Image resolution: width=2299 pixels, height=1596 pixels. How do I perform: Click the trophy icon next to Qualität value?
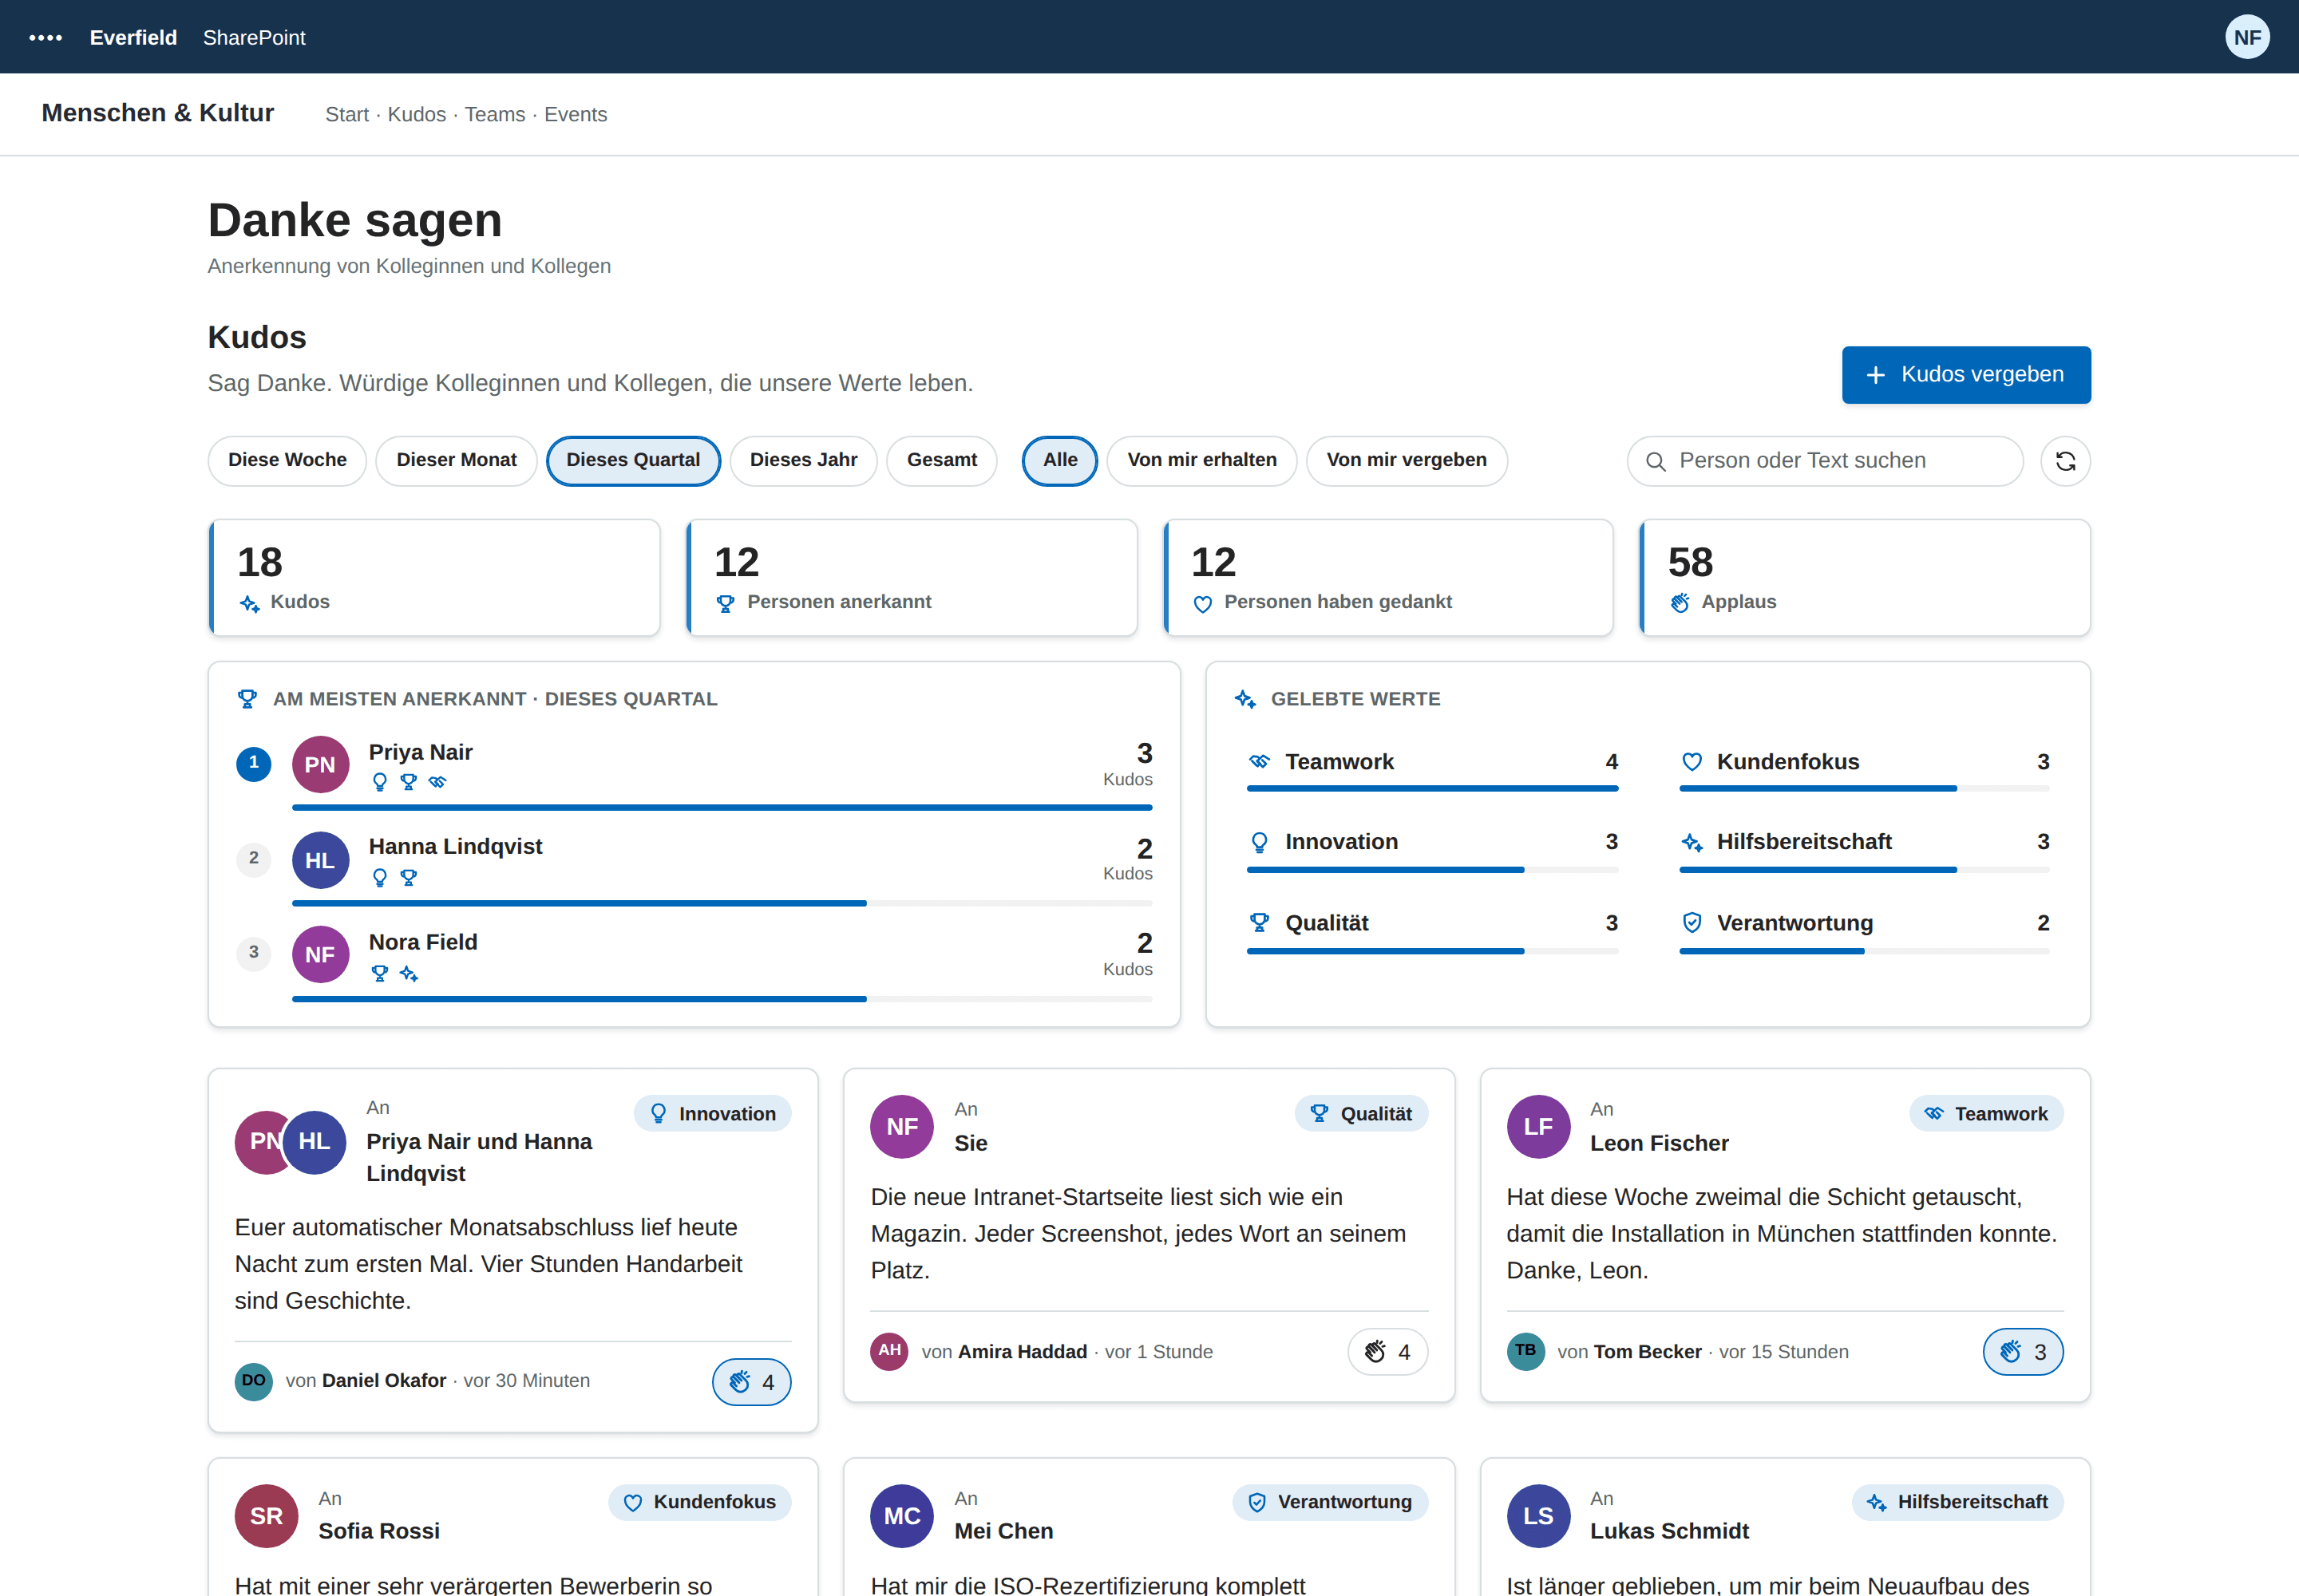[x=1260, y=923]
